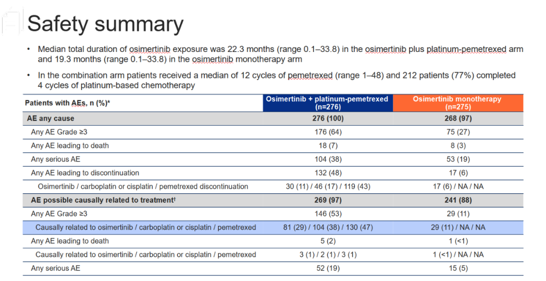Click the '268 (97)' monotherapy value
This screenshot has width=546, height=281.
click(x=458, y=119)
